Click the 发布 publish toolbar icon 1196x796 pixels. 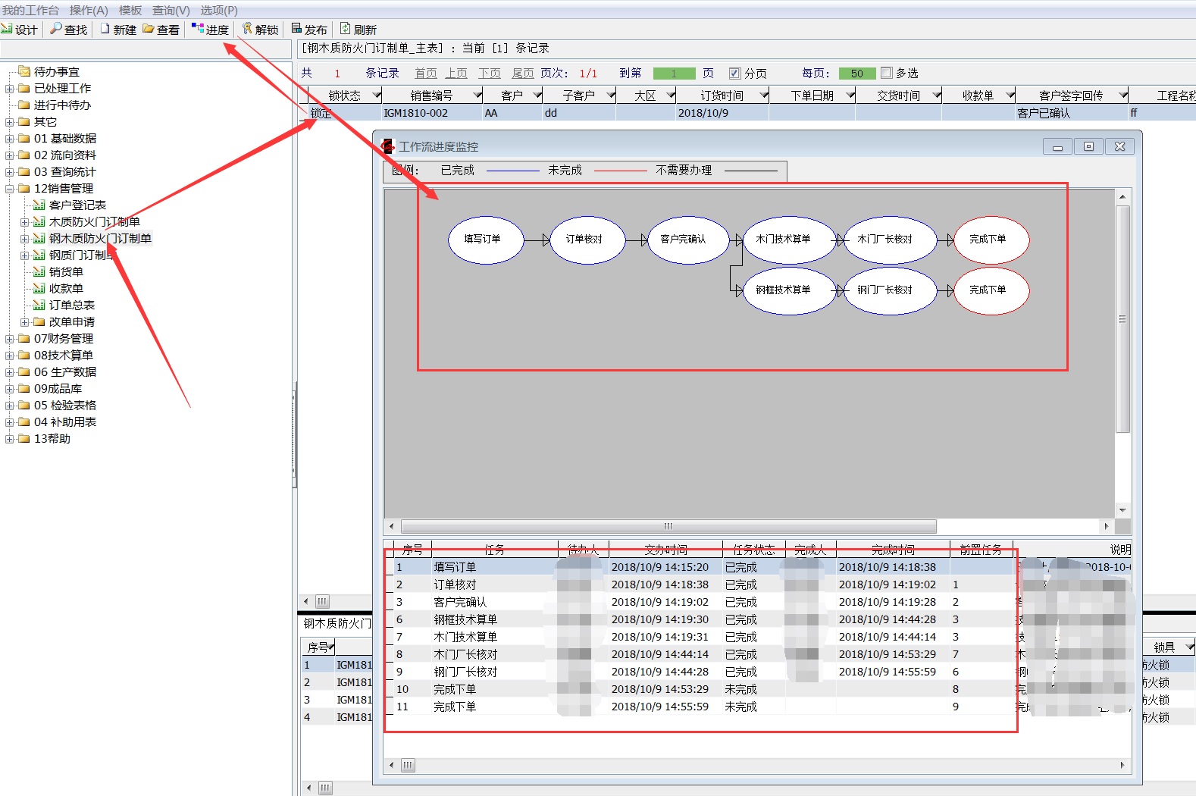[x=309, y=30]
